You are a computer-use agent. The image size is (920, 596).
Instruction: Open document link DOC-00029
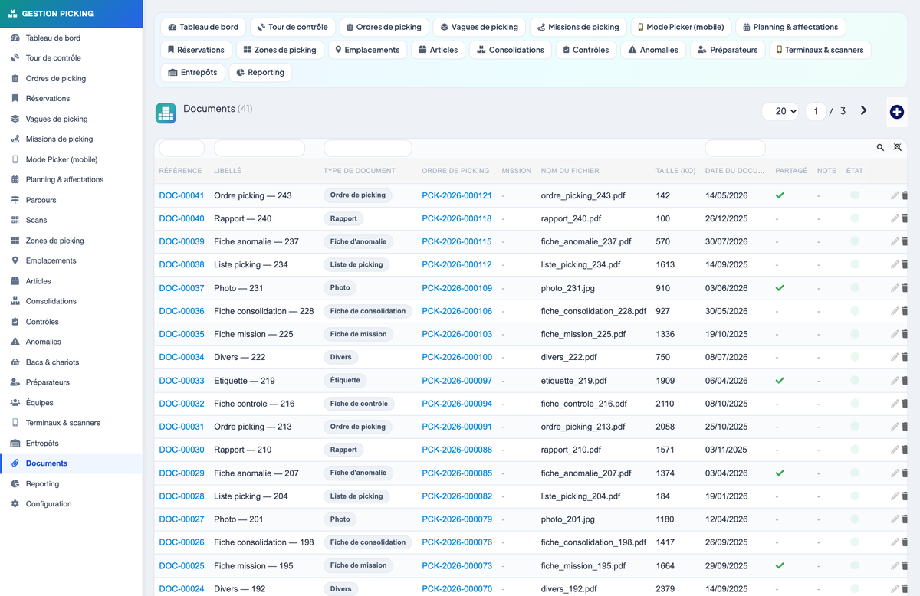[x=182, y=473]
